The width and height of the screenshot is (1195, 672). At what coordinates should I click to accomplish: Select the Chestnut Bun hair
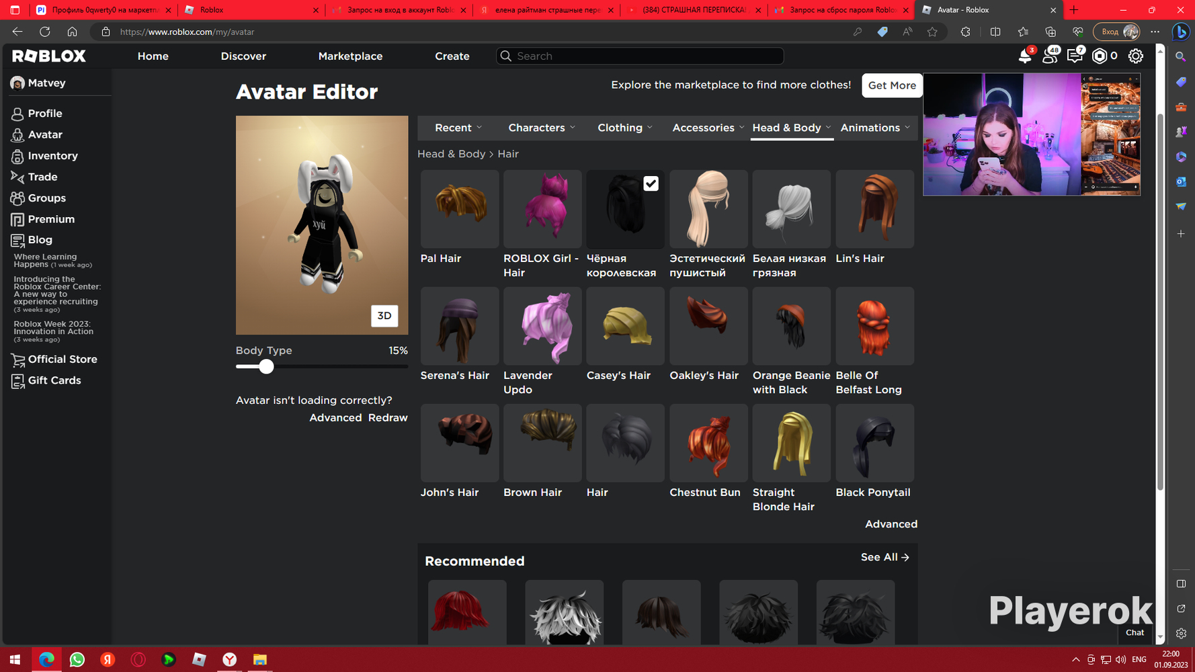pyautogui.click(x=708, y=443)
